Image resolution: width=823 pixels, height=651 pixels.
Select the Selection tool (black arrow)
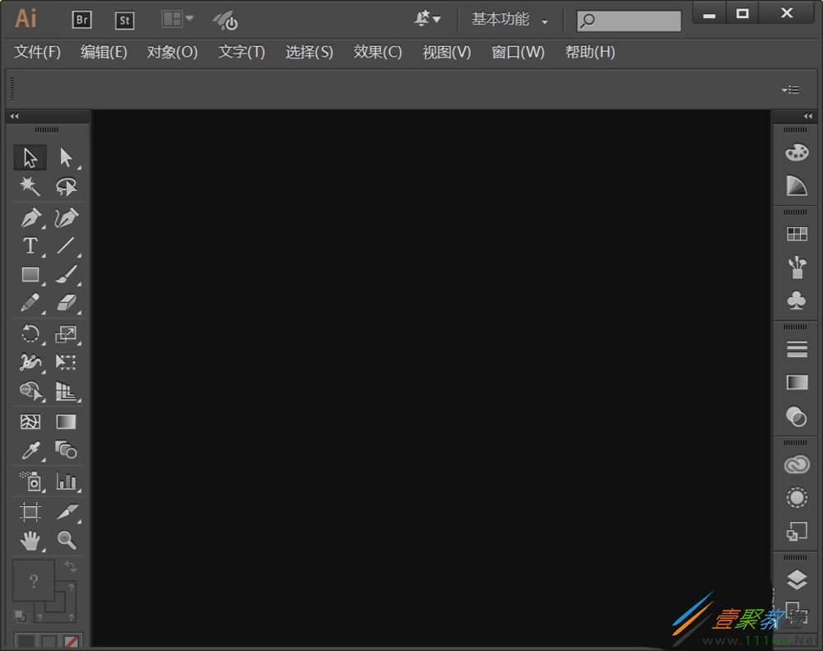coord(30,157)
